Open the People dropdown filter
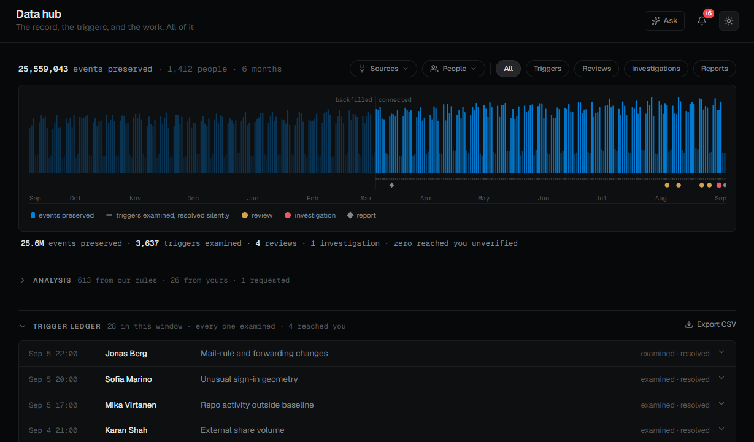 coord(453,69)
